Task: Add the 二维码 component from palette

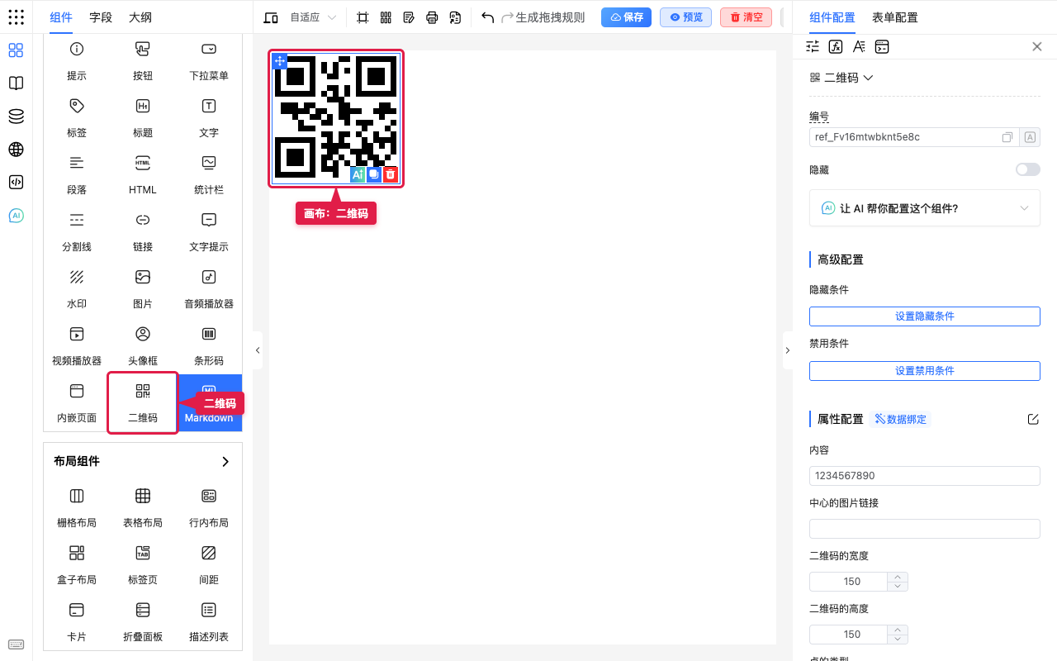Action: tap(143, 402)
